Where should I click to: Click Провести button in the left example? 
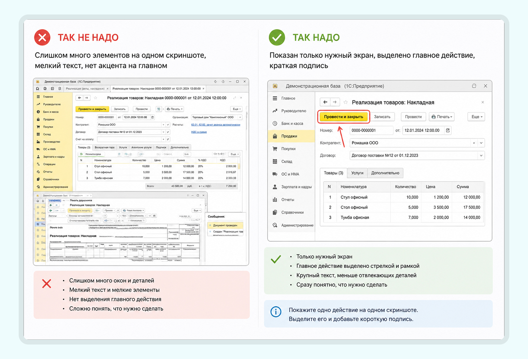pyautogui.click(x=142, y=109)
